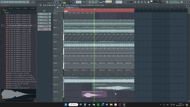Click the tempo 120 display
The height and width of the screenshot is (107, 190).
[78, 2]
